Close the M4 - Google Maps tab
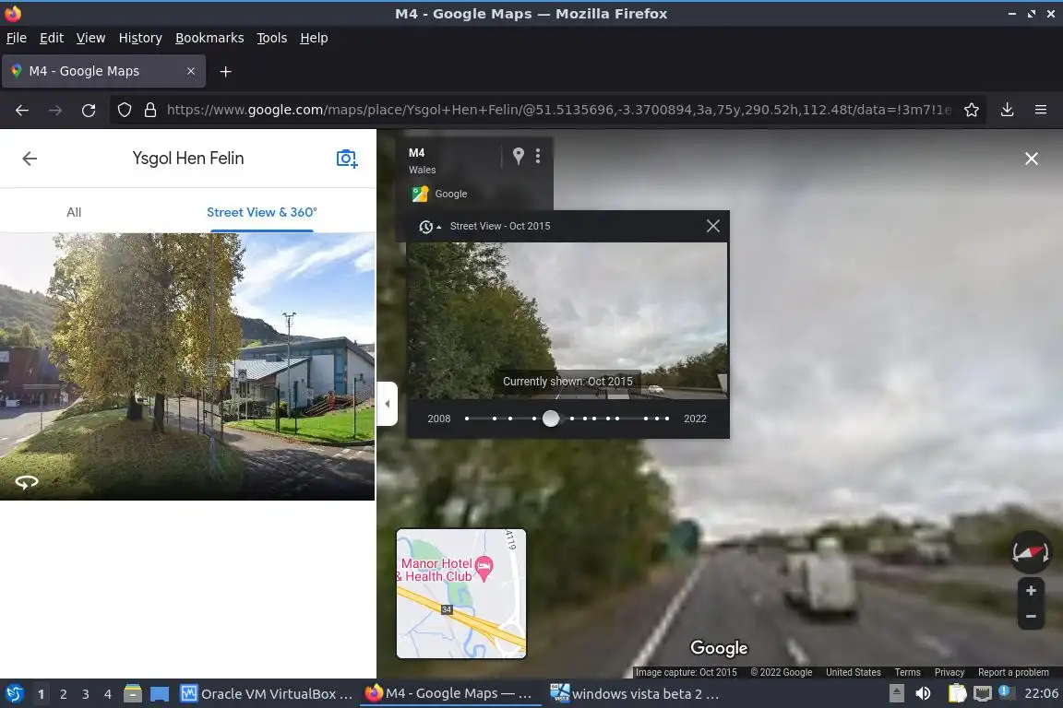Viewport: 1063px width, 708px height. pyautogui.click(x=190, y=71)
